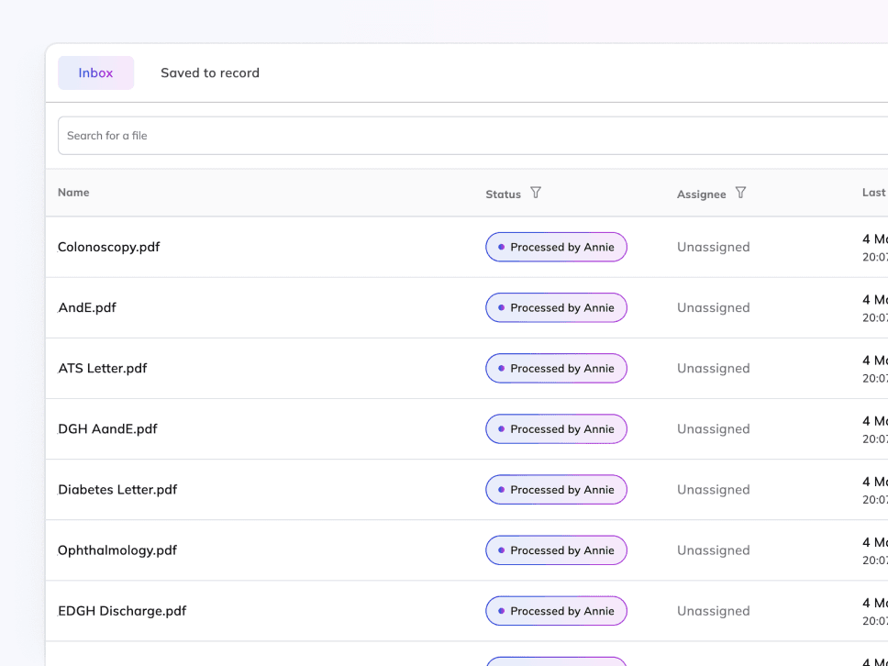The image size is (888, 666).
Task: Switch to the Saved to record tab
Action: pyautogui.click(x=210, y=73)
